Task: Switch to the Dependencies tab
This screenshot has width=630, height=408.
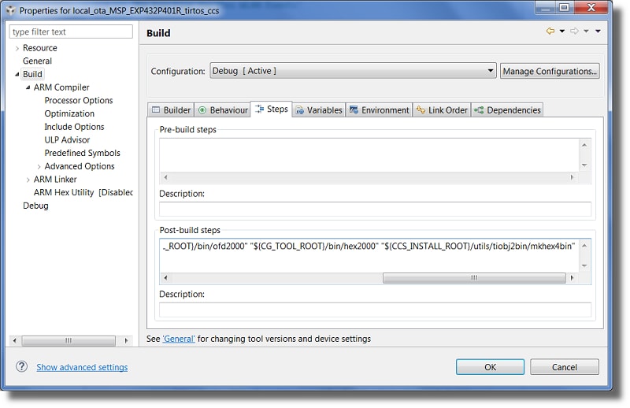Action: 507,109
